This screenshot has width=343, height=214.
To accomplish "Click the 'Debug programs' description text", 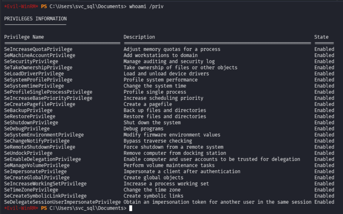I will (143, 129).
